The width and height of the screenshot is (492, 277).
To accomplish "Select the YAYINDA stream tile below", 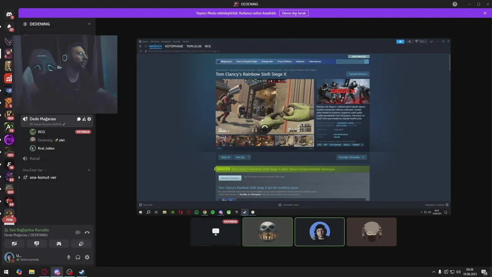I will [216, 232].
